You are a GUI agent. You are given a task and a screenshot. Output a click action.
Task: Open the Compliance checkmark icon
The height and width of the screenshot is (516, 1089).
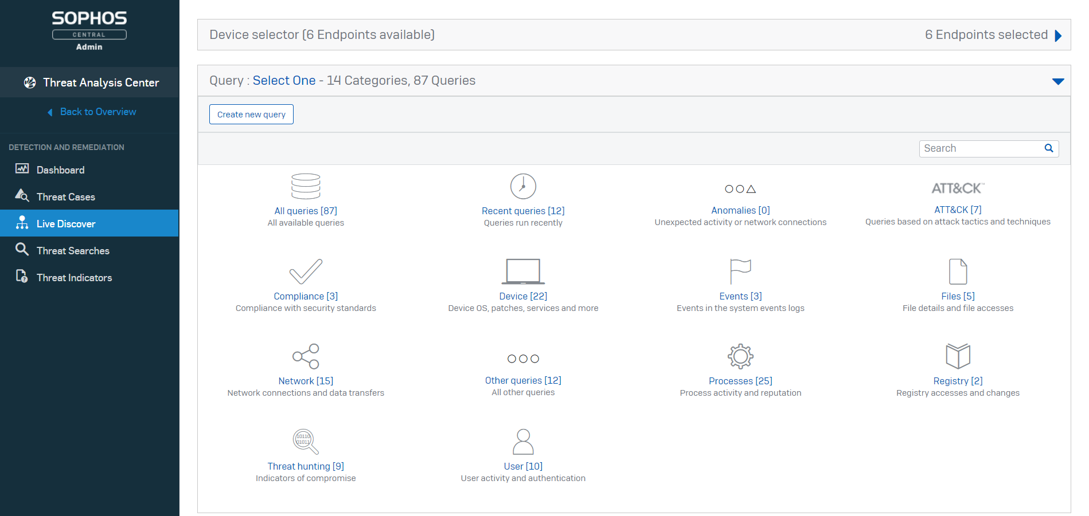tap(306, 271)
